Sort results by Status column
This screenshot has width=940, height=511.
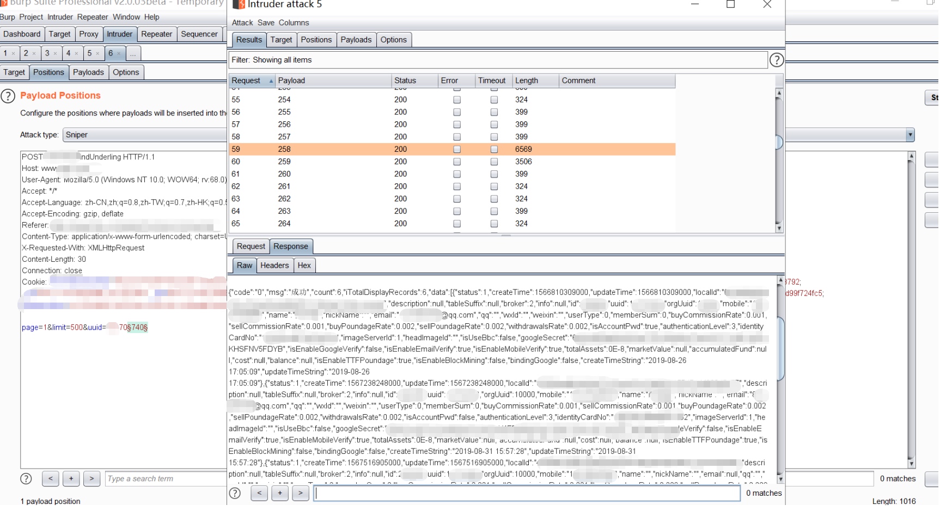[x=414, y=81]
